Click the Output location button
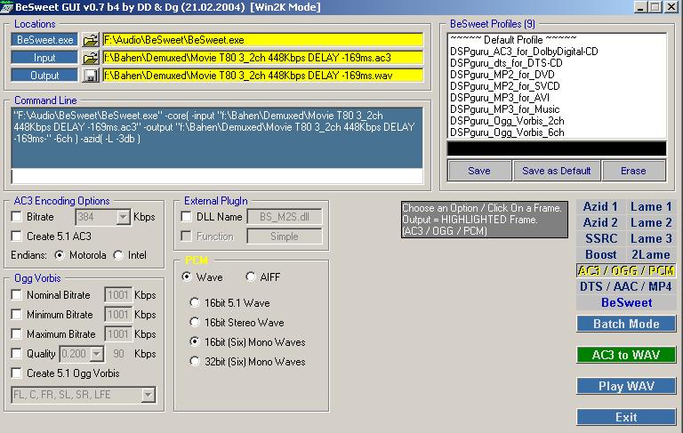 point(44,76)
